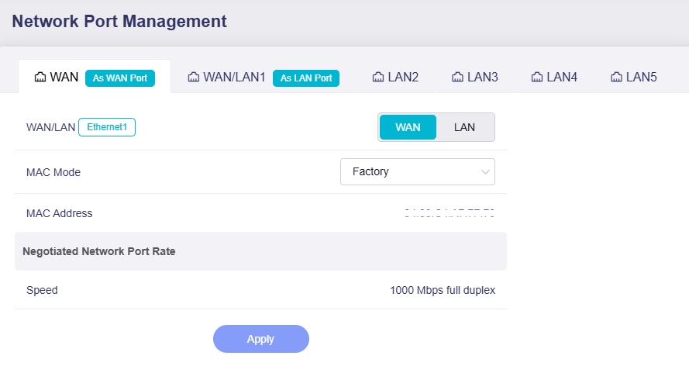Click the port icon beside LAN5
689x366 pixels.
[x=616, y=78]
